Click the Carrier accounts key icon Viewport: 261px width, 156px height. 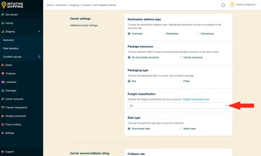tap(3, 99)
